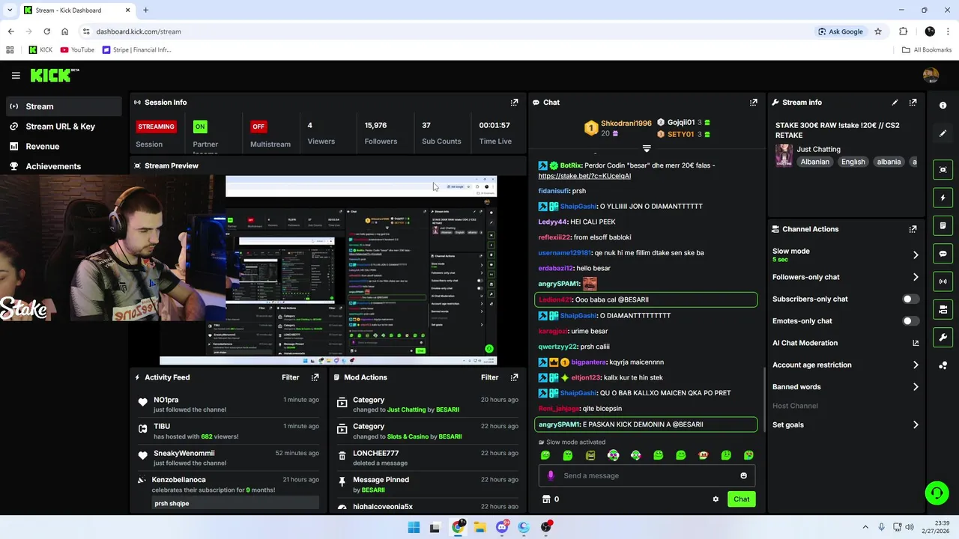Image resolution: width=959 pixels, height=539 pixels.
Task: Click the shop icon below chat input
Action: click(x=546, y=499)
